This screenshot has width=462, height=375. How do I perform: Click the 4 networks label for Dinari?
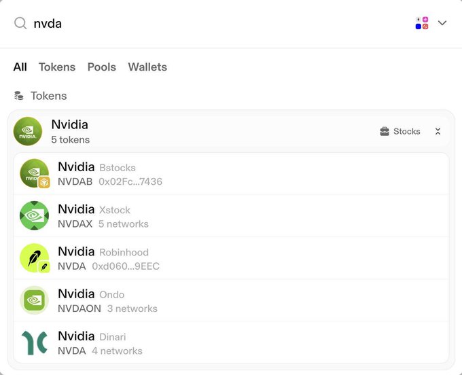tap(118, 351)
